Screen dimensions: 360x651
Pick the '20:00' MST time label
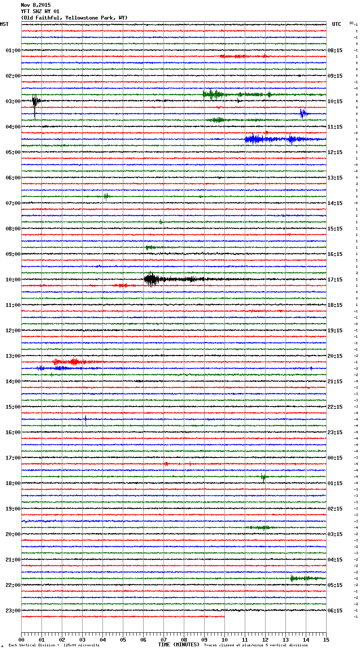13,534
